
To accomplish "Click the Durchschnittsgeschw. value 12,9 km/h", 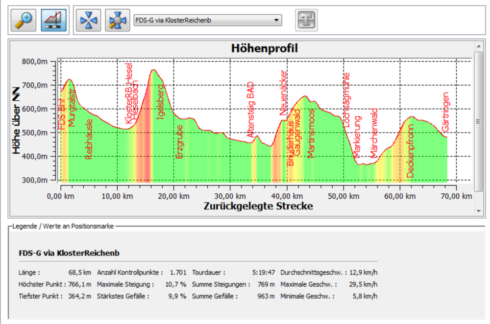I will [x=364, y=273].
